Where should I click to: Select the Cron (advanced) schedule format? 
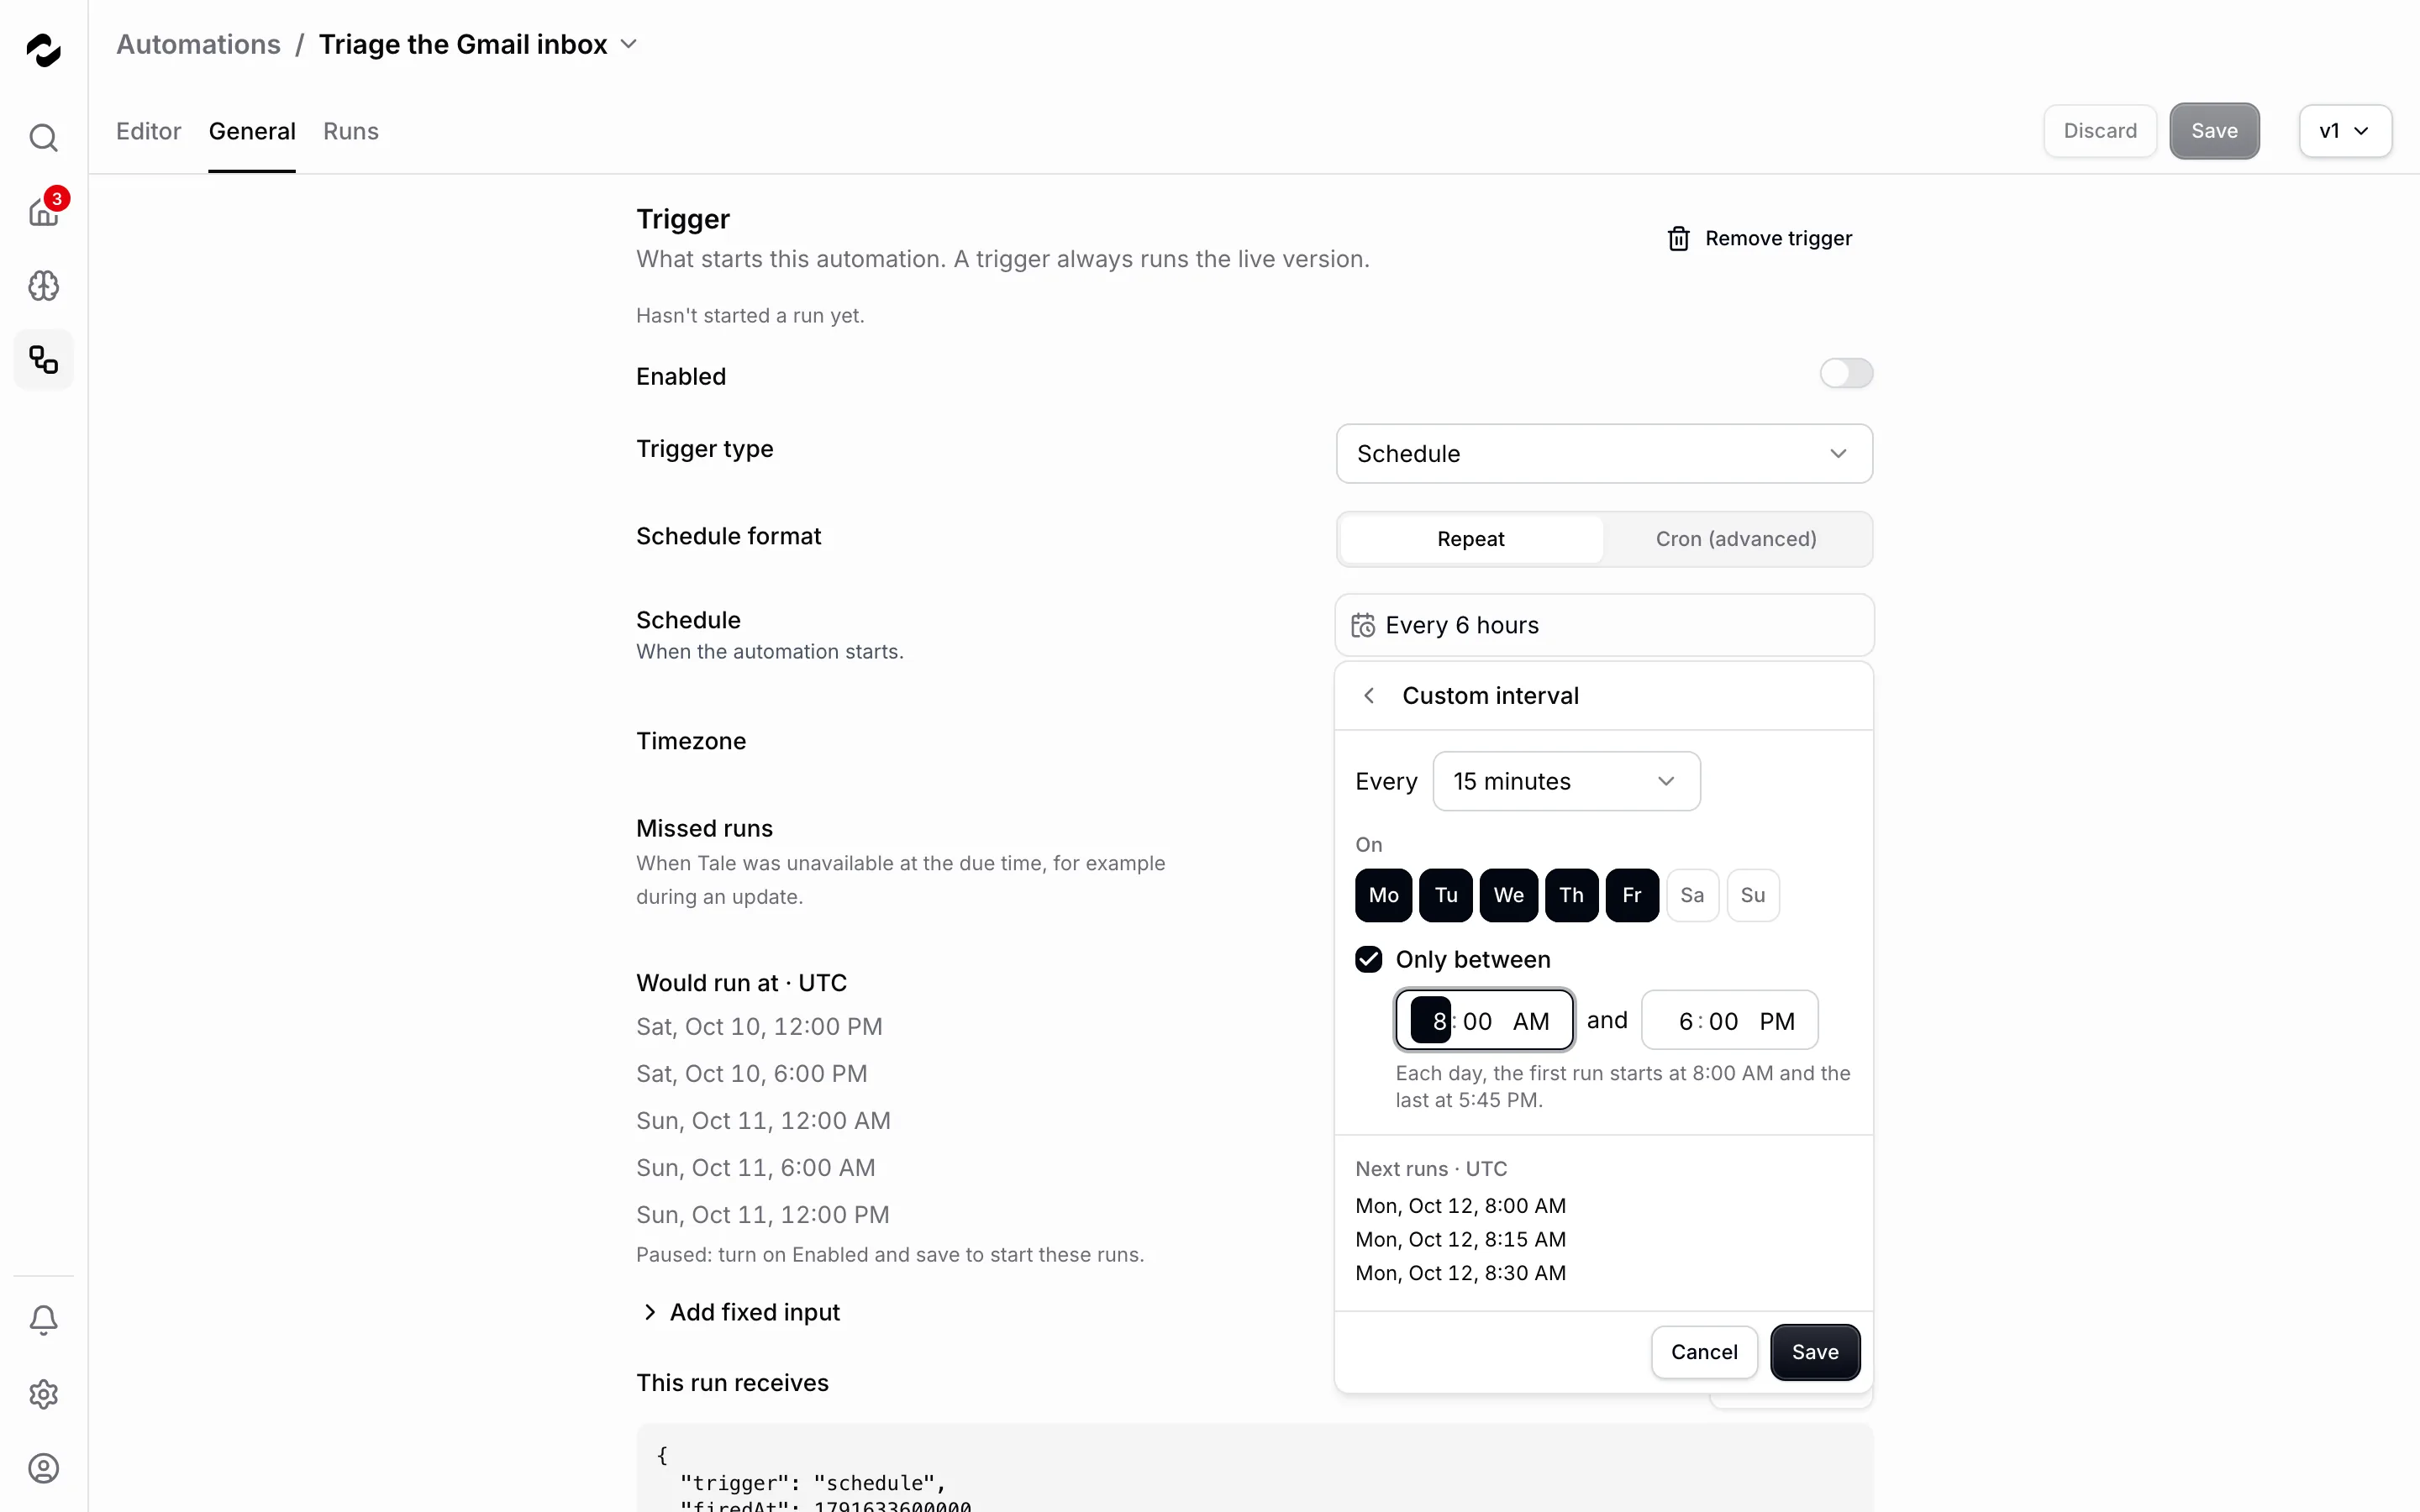click(x=1736, y=539)
